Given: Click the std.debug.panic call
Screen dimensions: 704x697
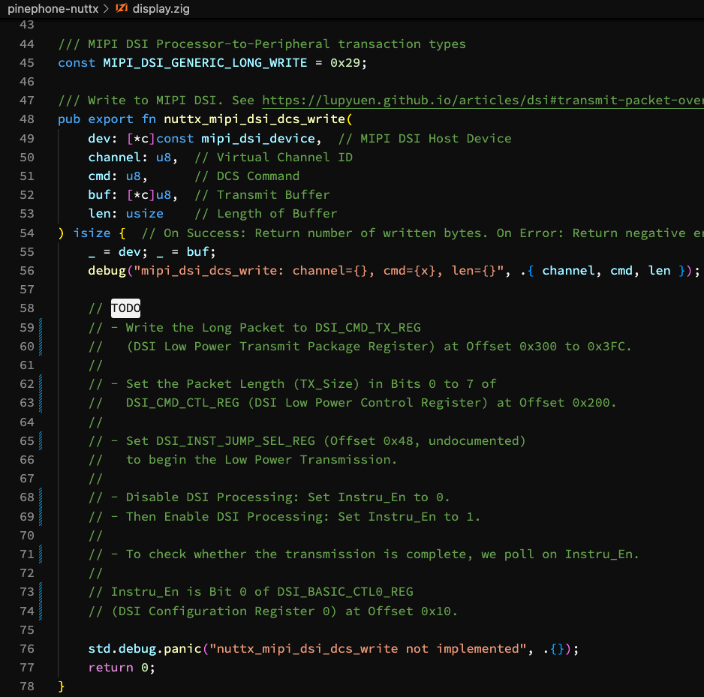Looking at the screenshot, I should (144, 649).
